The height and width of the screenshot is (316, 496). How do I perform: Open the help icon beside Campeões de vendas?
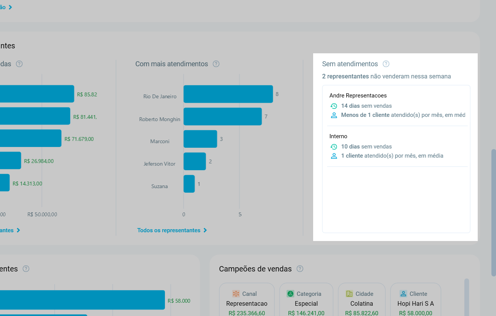300,269
